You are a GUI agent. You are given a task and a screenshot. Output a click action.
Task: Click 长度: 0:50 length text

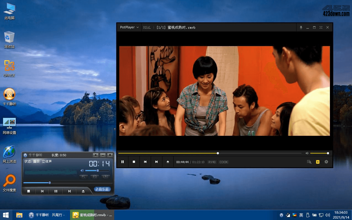[59, 155]
